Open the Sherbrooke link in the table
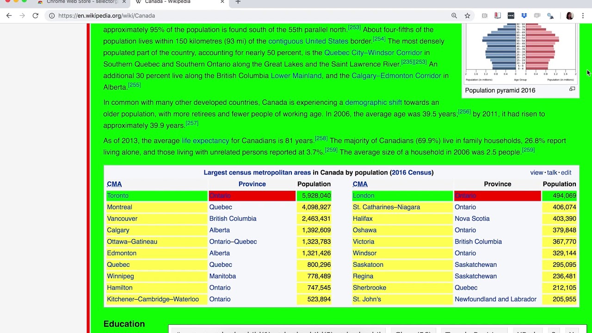 point(369,288)
